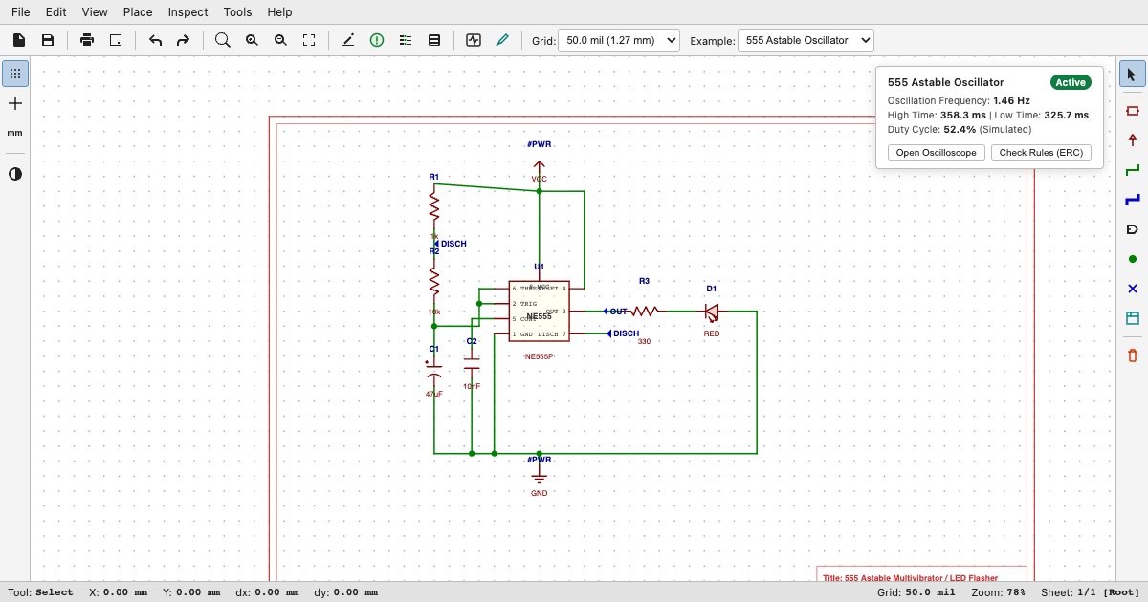Viewport: 1148px width, 602px height.
Task: Open the green list fields icon
Action: pyautogui.click(x=406, y=40)
